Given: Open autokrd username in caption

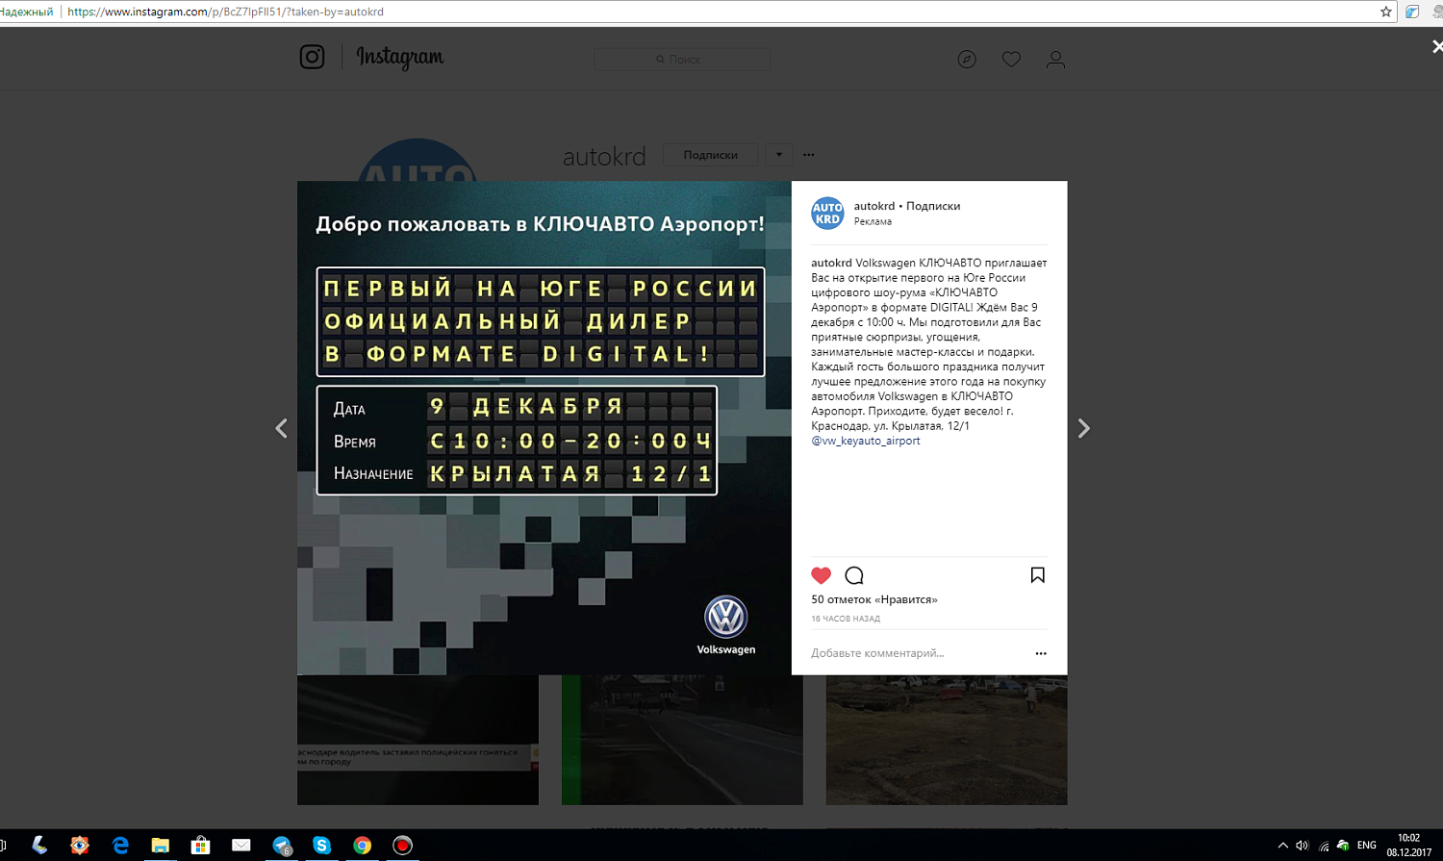Looking at the screenshot, I should pos(831,263).
